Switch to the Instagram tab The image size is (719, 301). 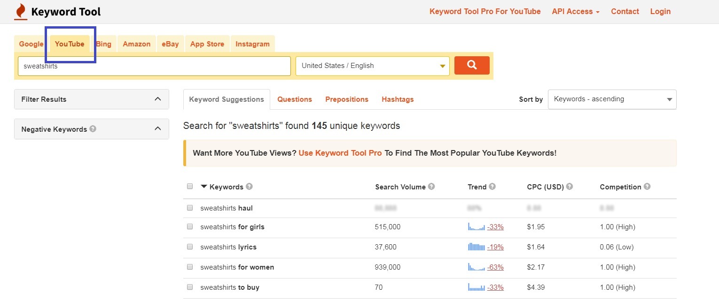point(252,44)
